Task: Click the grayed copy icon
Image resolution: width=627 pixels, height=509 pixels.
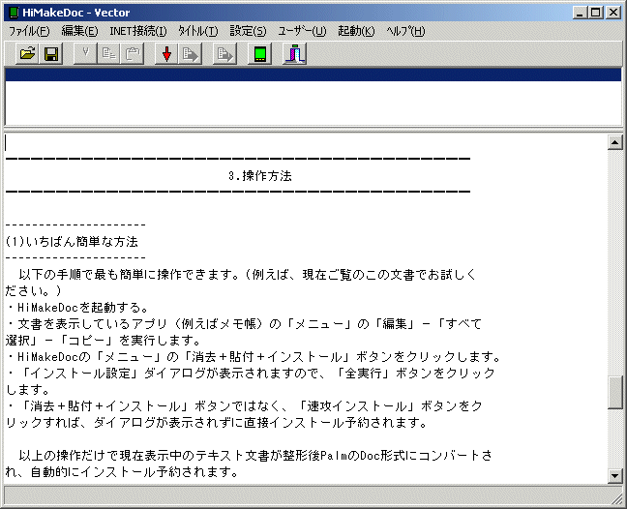Action: point(108,53)
